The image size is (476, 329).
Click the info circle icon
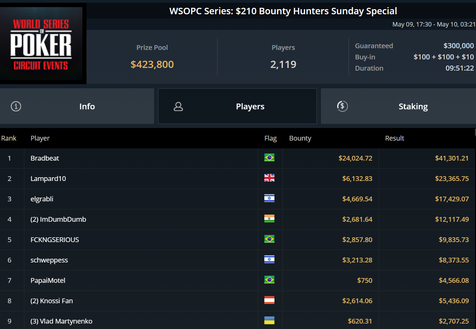(16, 106)
